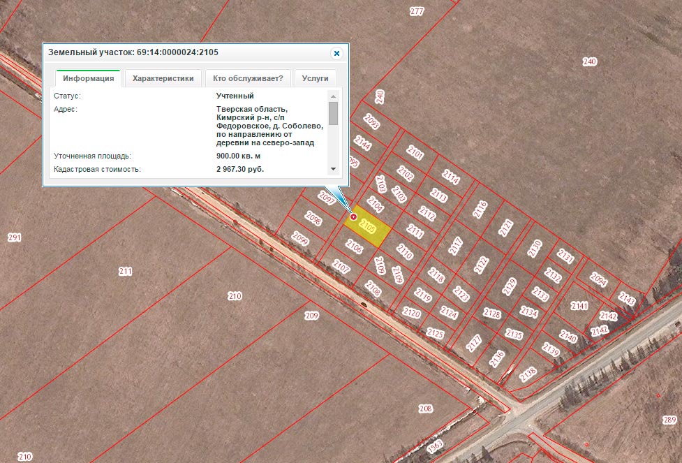
Task: Select parcel labeled 2125
Action: [x=436, y=333]
